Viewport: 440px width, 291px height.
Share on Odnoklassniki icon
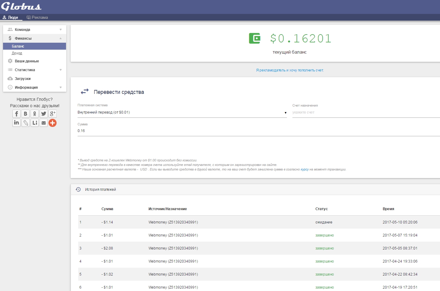(x=35, y=114)
